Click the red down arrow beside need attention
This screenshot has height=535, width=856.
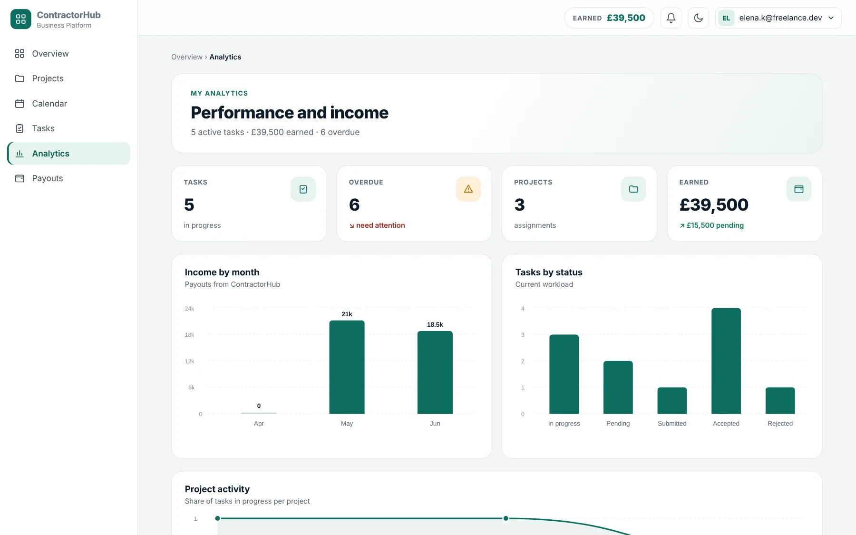(x=352, y=226)
